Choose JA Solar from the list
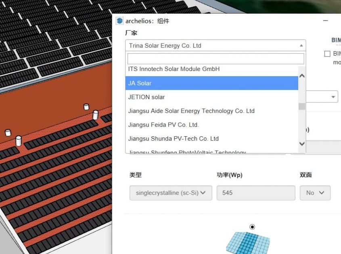 [211, 83]
